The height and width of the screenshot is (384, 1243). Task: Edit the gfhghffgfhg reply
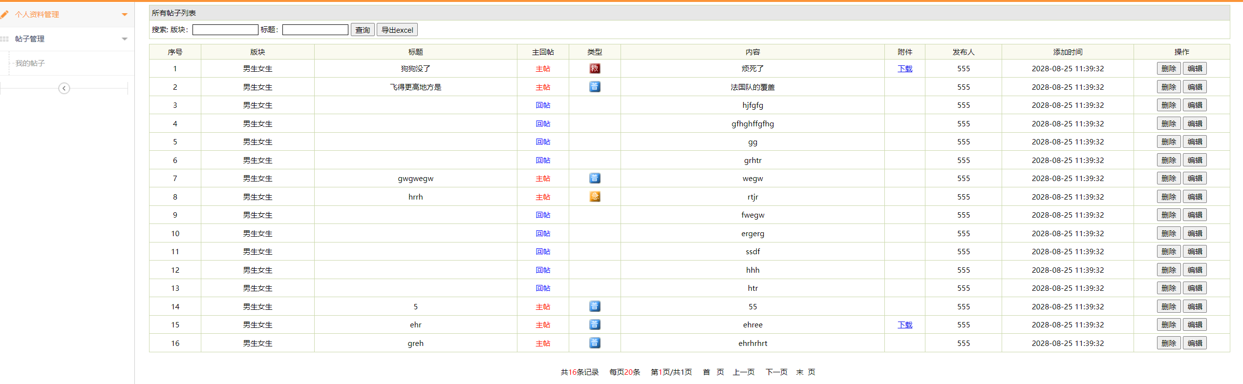coord(1195,123)
